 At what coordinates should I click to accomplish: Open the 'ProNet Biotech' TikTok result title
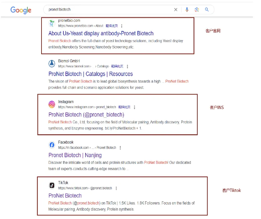65,196
